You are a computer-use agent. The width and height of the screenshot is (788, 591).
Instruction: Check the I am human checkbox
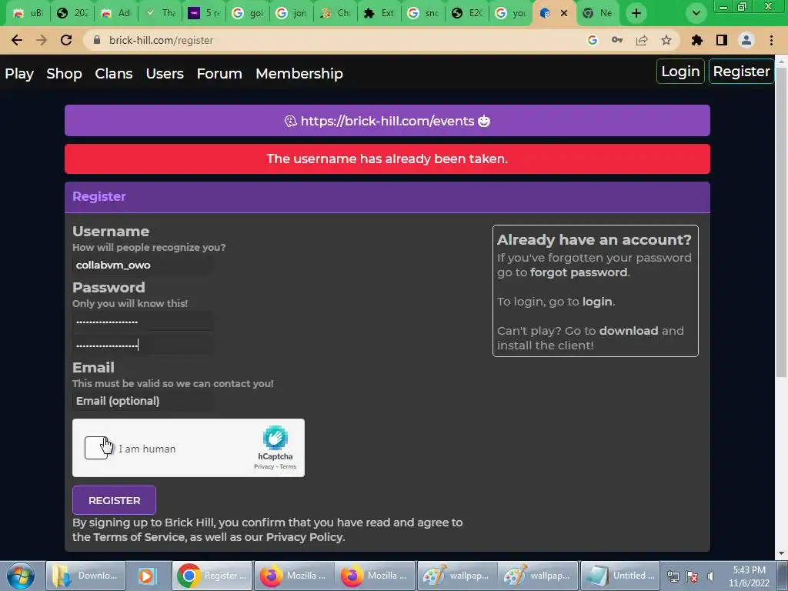pyautogui.click(x=96, y=448)
